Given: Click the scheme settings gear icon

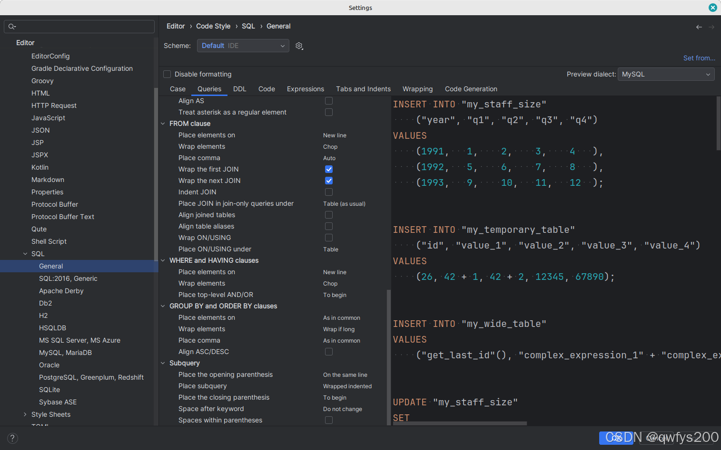Looking at the screenshot, I should (299, 46).
